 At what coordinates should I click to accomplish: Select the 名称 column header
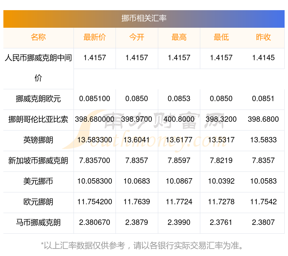pyautogui.click(x=38, y=37)
